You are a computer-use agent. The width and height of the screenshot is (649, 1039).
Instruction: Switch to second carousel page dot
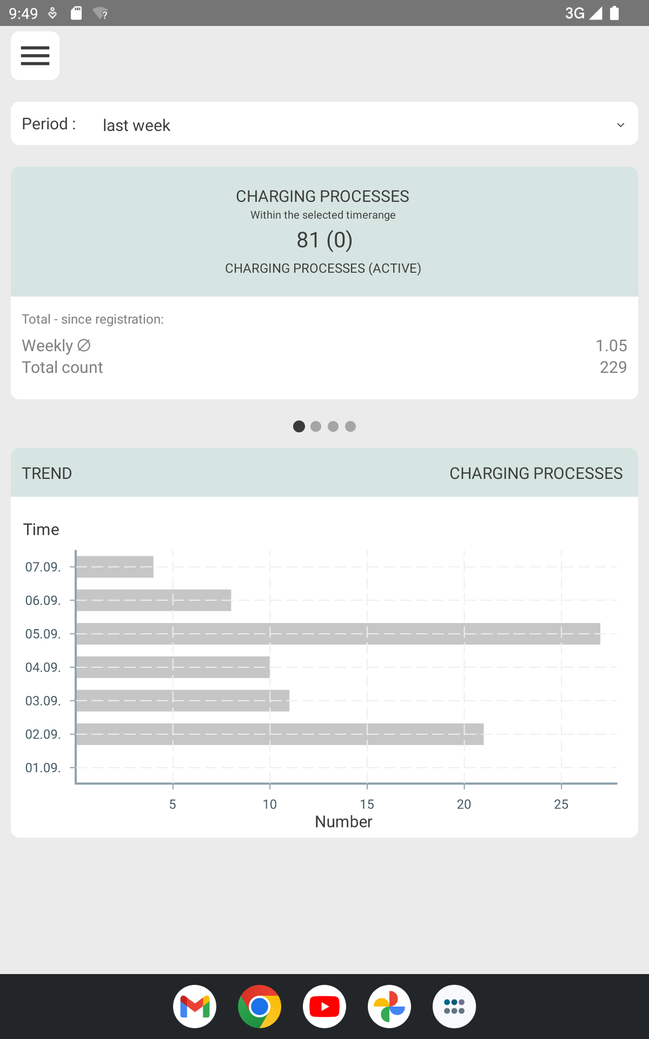pyautogui.click(x=316, y=426)
